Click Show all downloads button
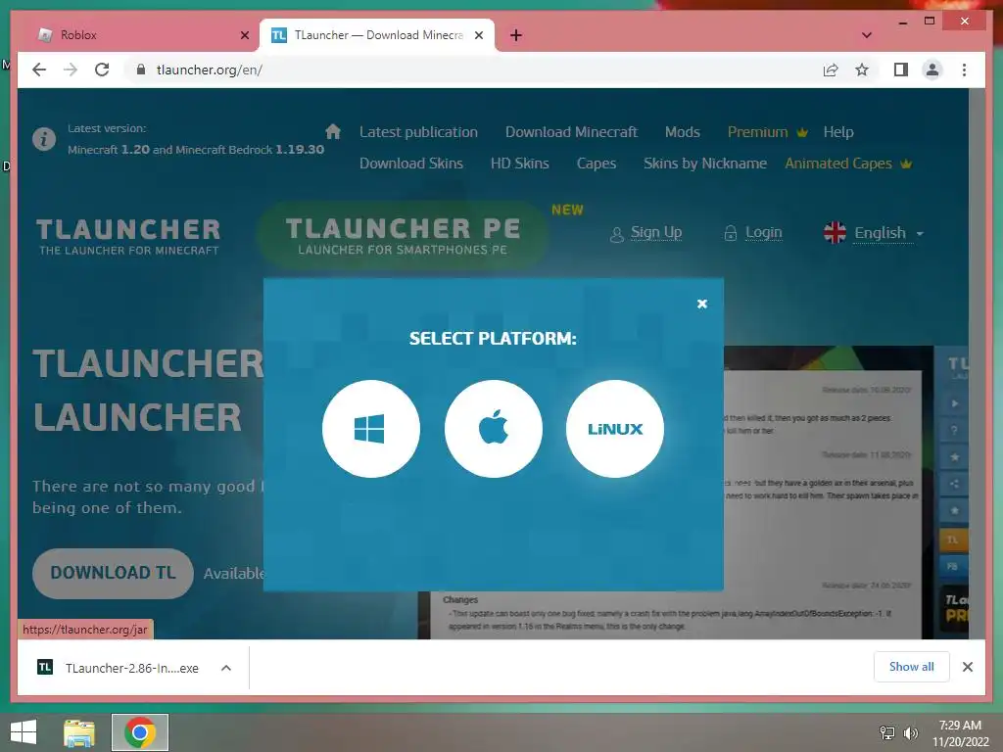The height and width of the screenshot is (752, 1003). tap(911, 667)
